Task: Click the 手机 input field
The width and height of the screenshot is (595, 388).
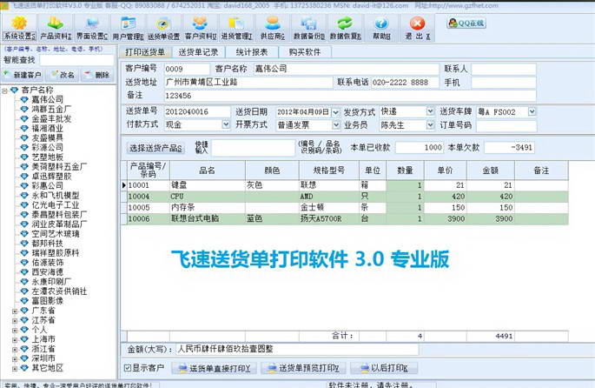Action: pyautogui.click(x=504, y=83)
